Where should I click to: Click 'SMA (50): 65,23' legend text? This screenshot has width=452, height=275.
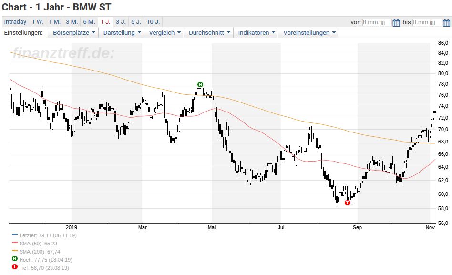coord(38,244)
